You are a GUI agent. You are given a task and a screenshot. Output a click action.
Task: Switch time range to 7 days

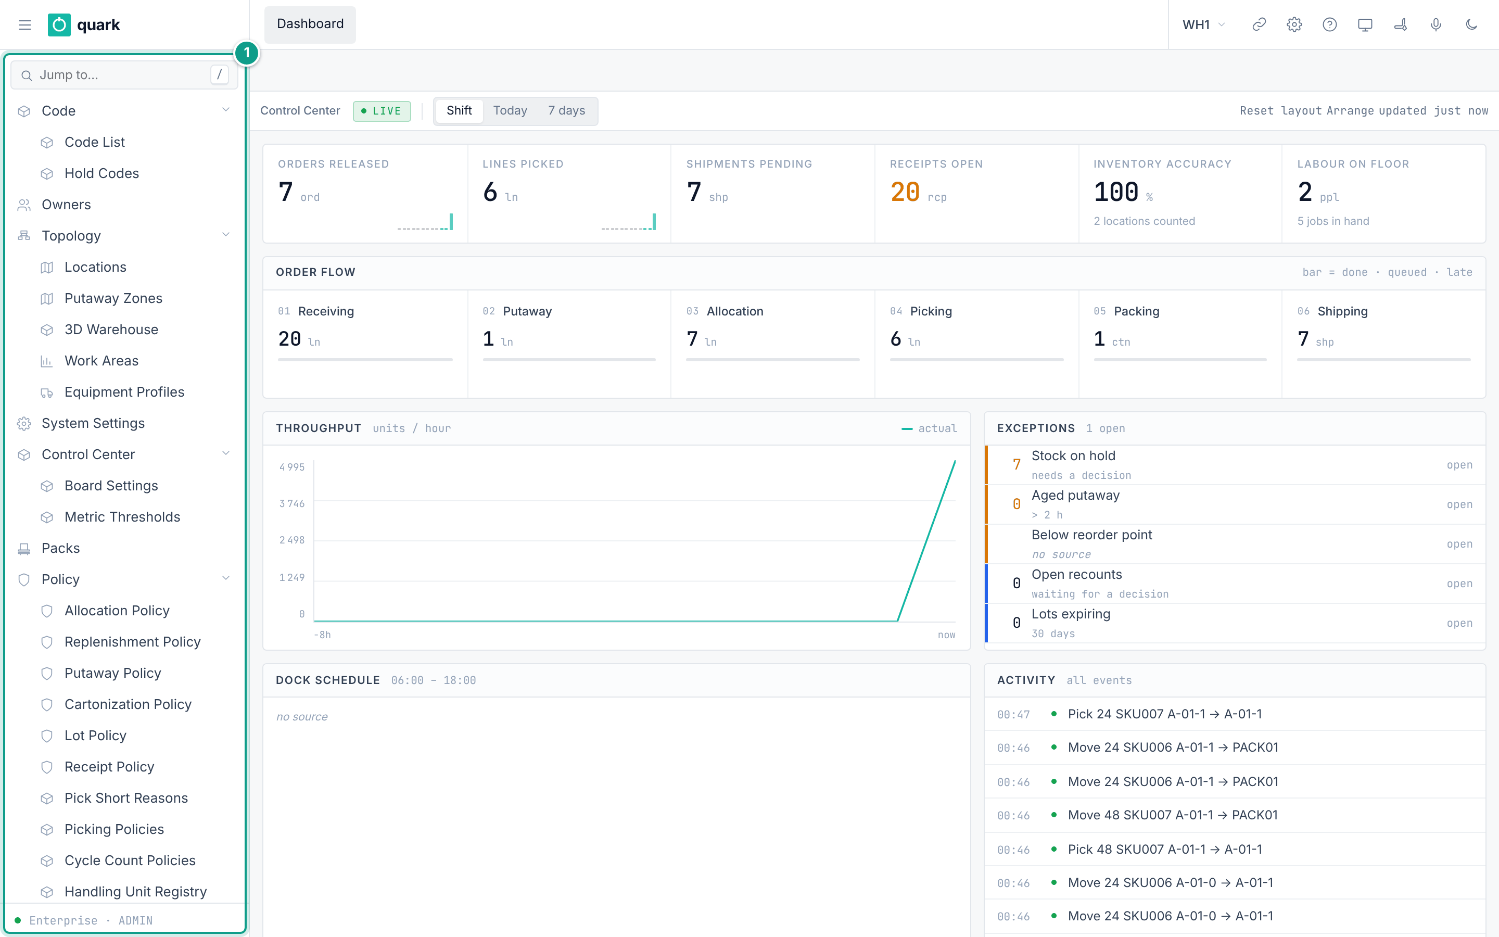pyautogui.click(x=566, y=110)
